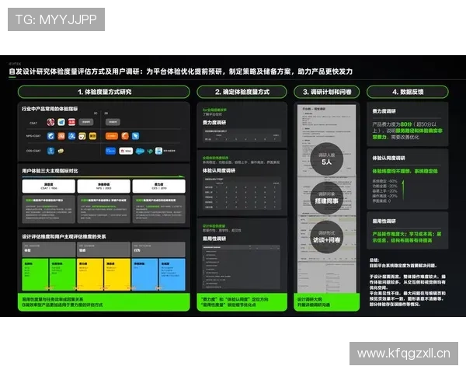Click the gray placeholder pill in CSAT 2C column
Viewport: 466px width, 373px height.
(x=86, y=122)
